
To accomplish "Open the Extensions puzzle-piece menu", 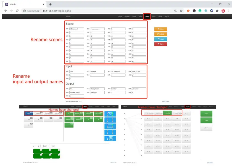I will (217, 11).
